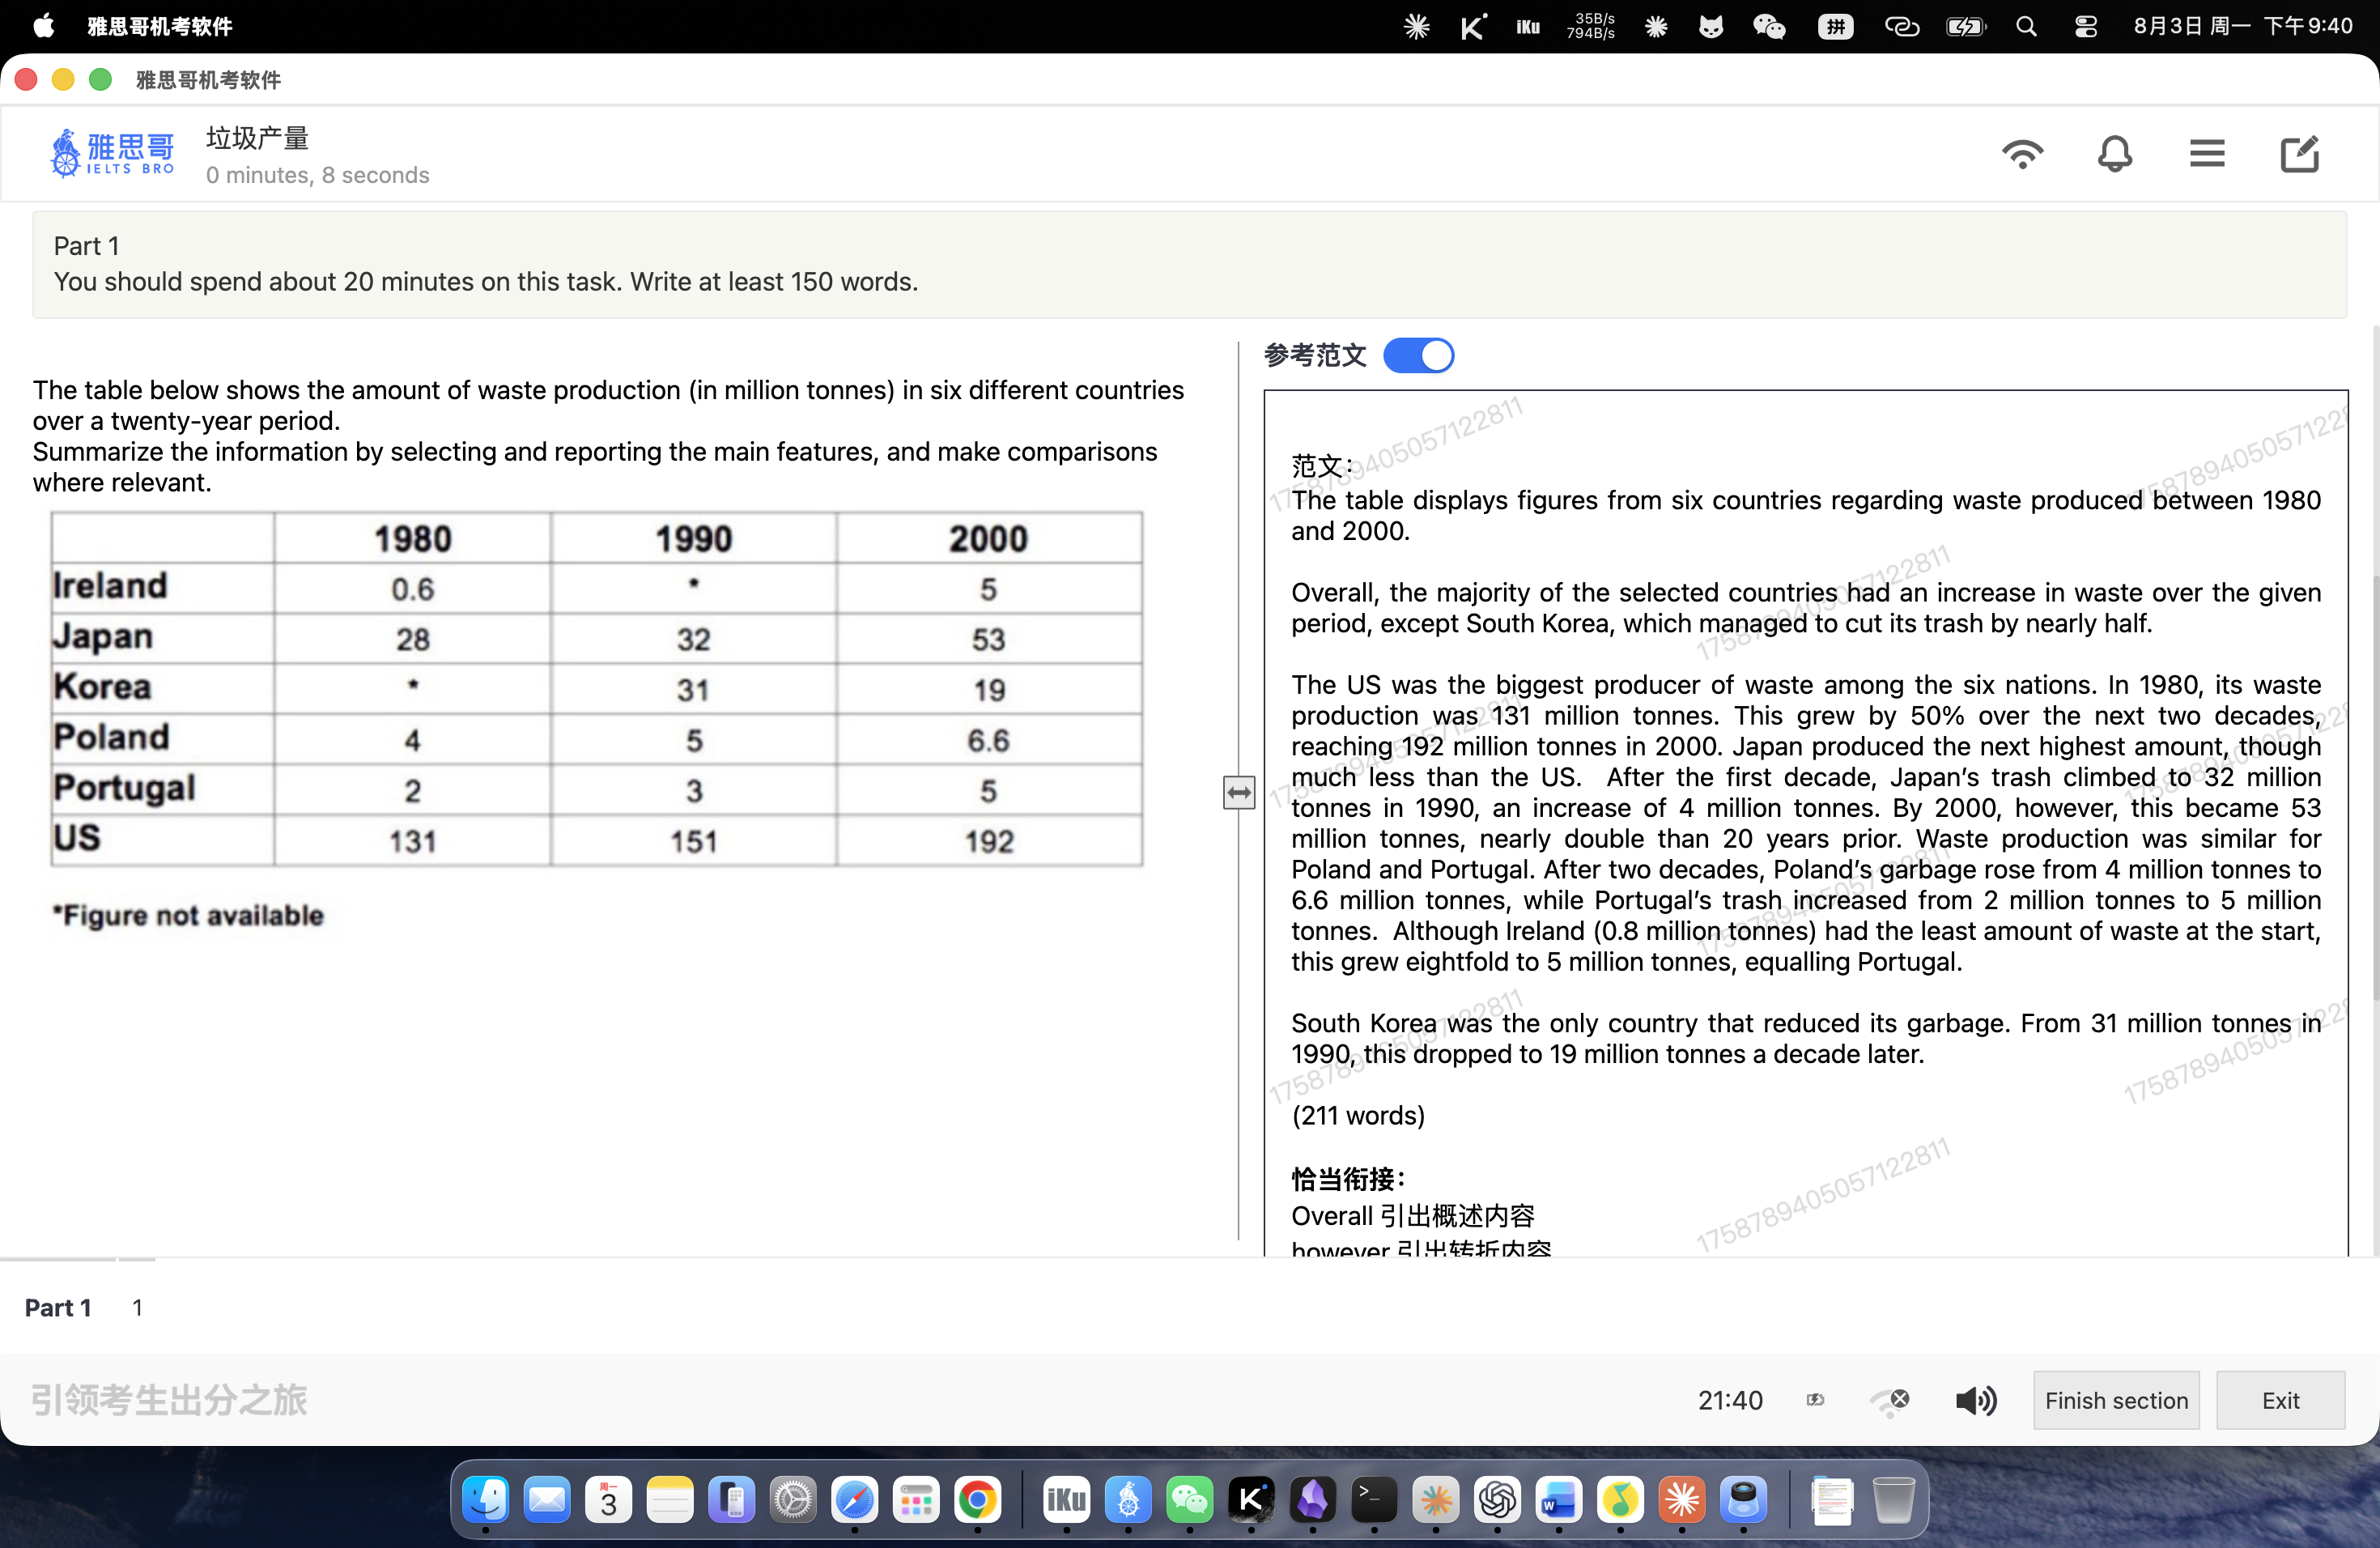This screenshot has height=1548, width=2380.
Task: Open ChatGPT in the Dock
Action: tap(1497, 1499)
